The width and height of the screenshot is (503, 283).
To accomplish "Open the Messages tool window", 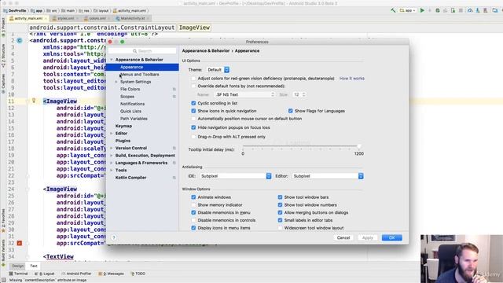I will click(x=111, y=274).
